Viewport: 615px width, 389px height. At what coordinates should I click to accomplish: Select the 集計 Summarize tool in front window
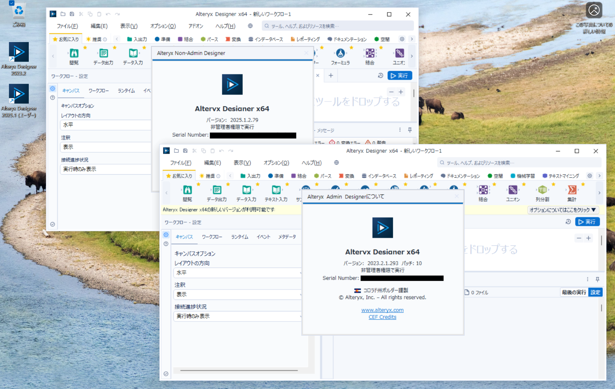(572, 193)
